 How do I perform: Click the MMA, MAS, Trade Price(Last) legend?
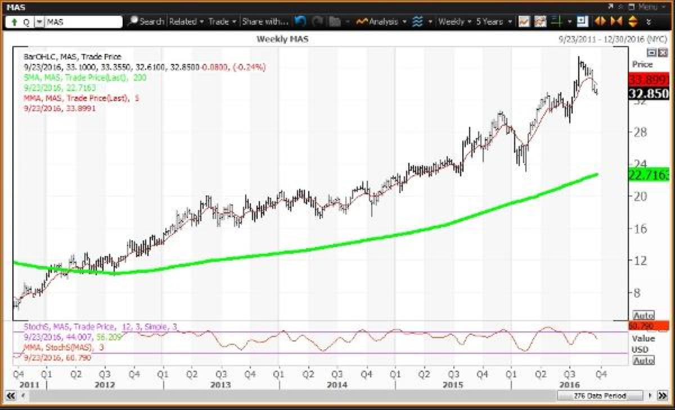(83, 98)
